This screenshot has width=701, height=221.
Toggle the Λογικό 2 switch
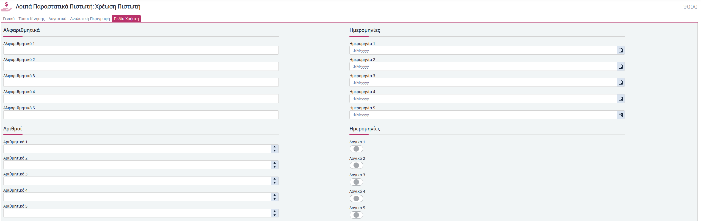coord(356,165)
